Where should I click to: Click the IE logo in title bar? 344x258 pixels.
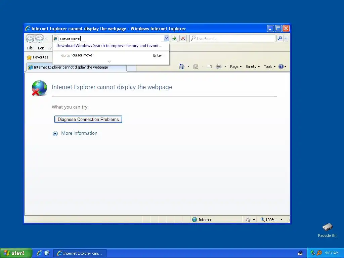click(28, 28)
